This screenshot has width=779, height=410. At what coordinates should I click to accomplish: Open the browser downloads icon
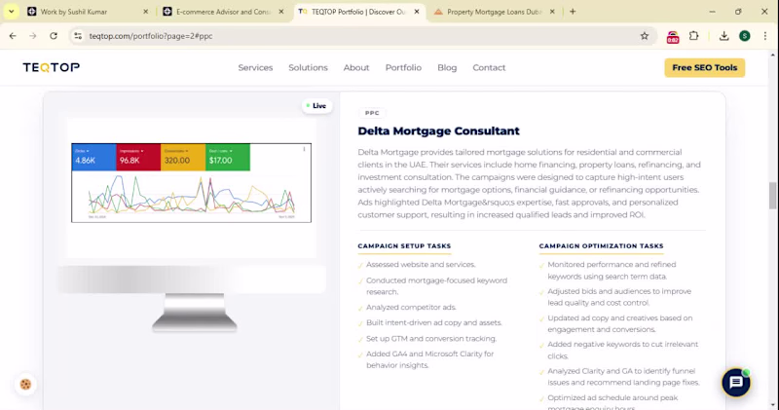pyautogui.click(x=723, y=36)
